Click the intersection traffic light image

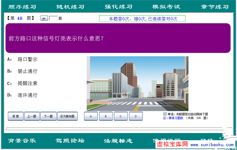pos(137,83)
